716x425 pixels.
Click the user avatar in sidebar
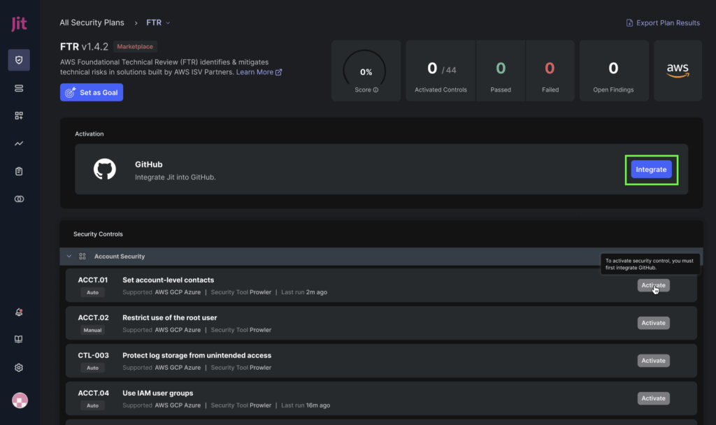(x=20, y=401)
